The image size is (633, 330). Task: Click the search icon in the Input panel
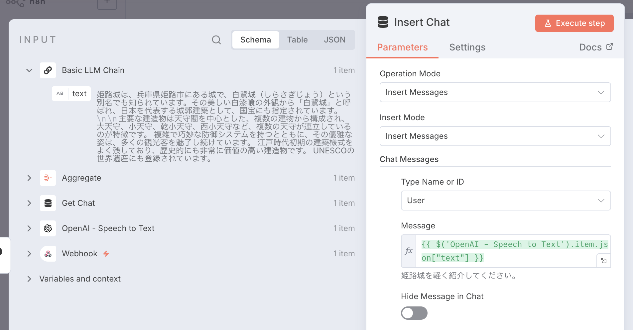coord(216,40)
